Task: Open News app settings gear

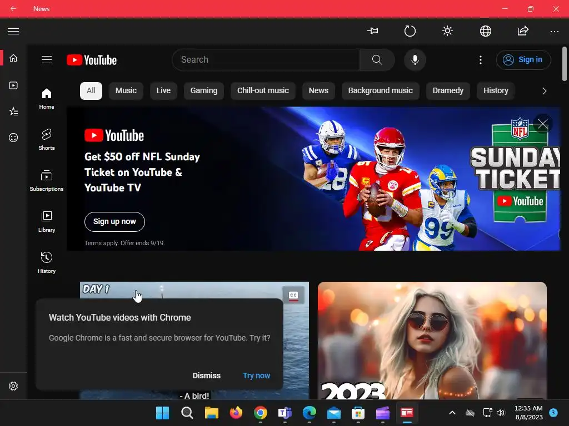Action: click(13, 386)
